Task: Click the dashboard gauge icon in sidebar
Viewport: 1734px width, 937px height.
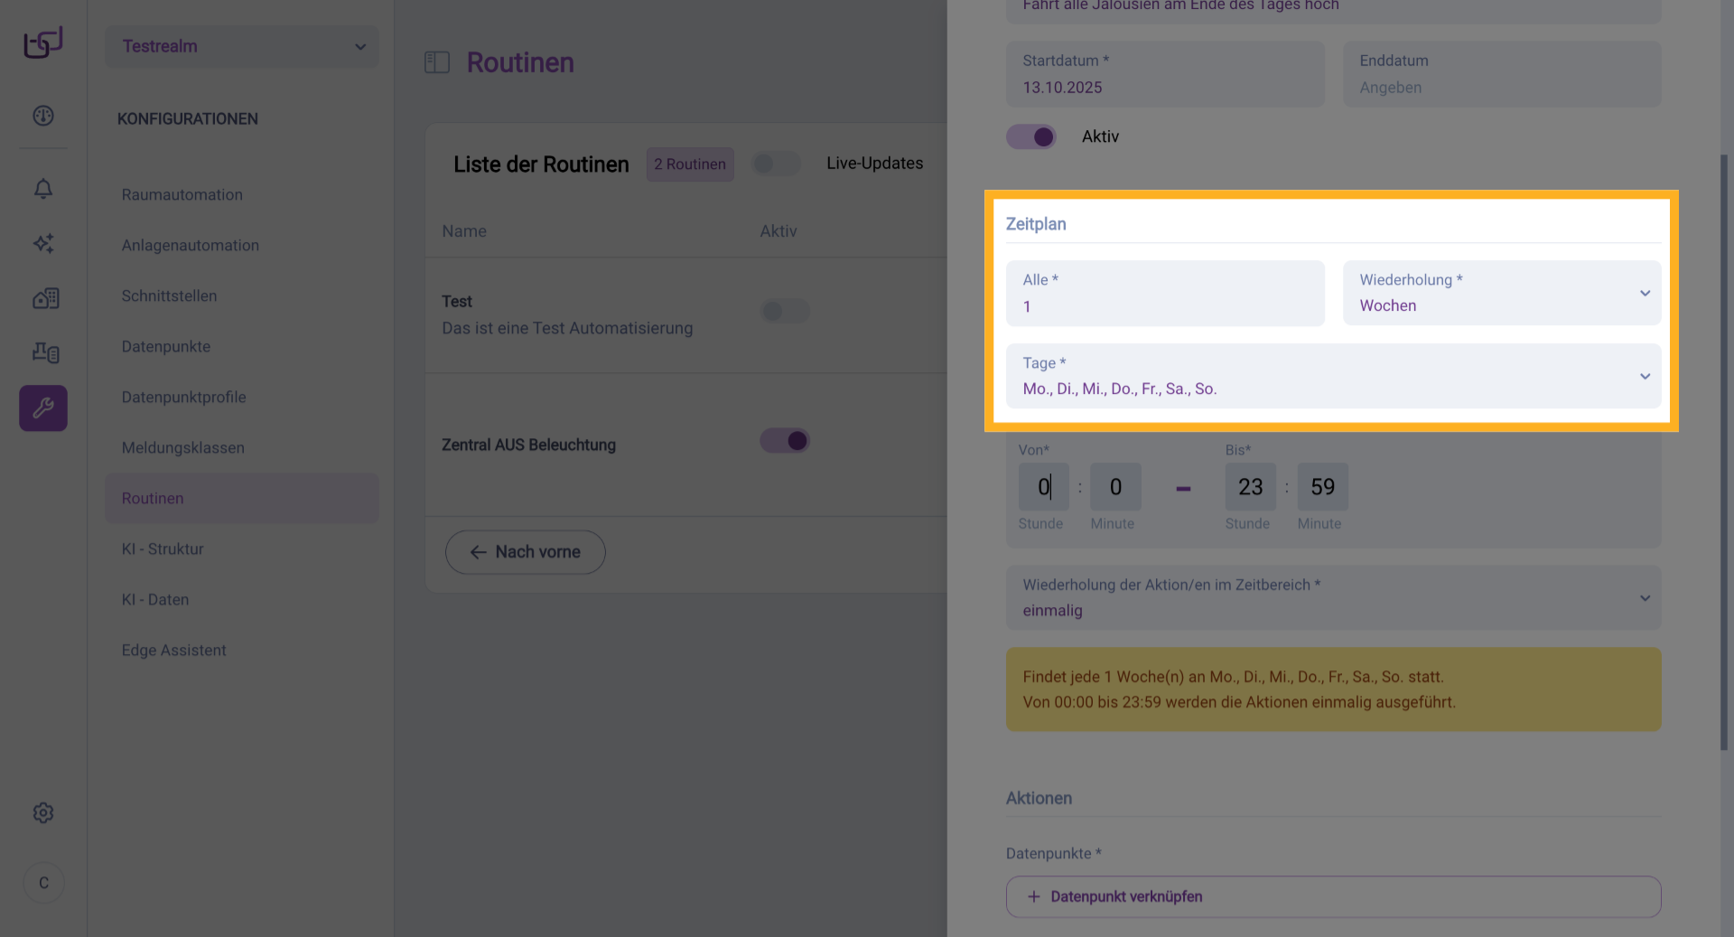Action: click(x=43, y=116)
